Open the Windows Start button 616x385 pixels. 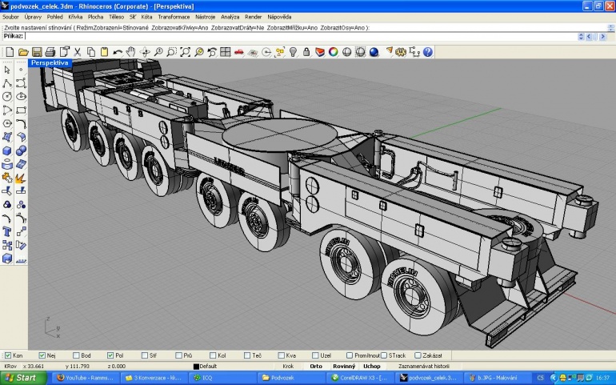point(23,378)
